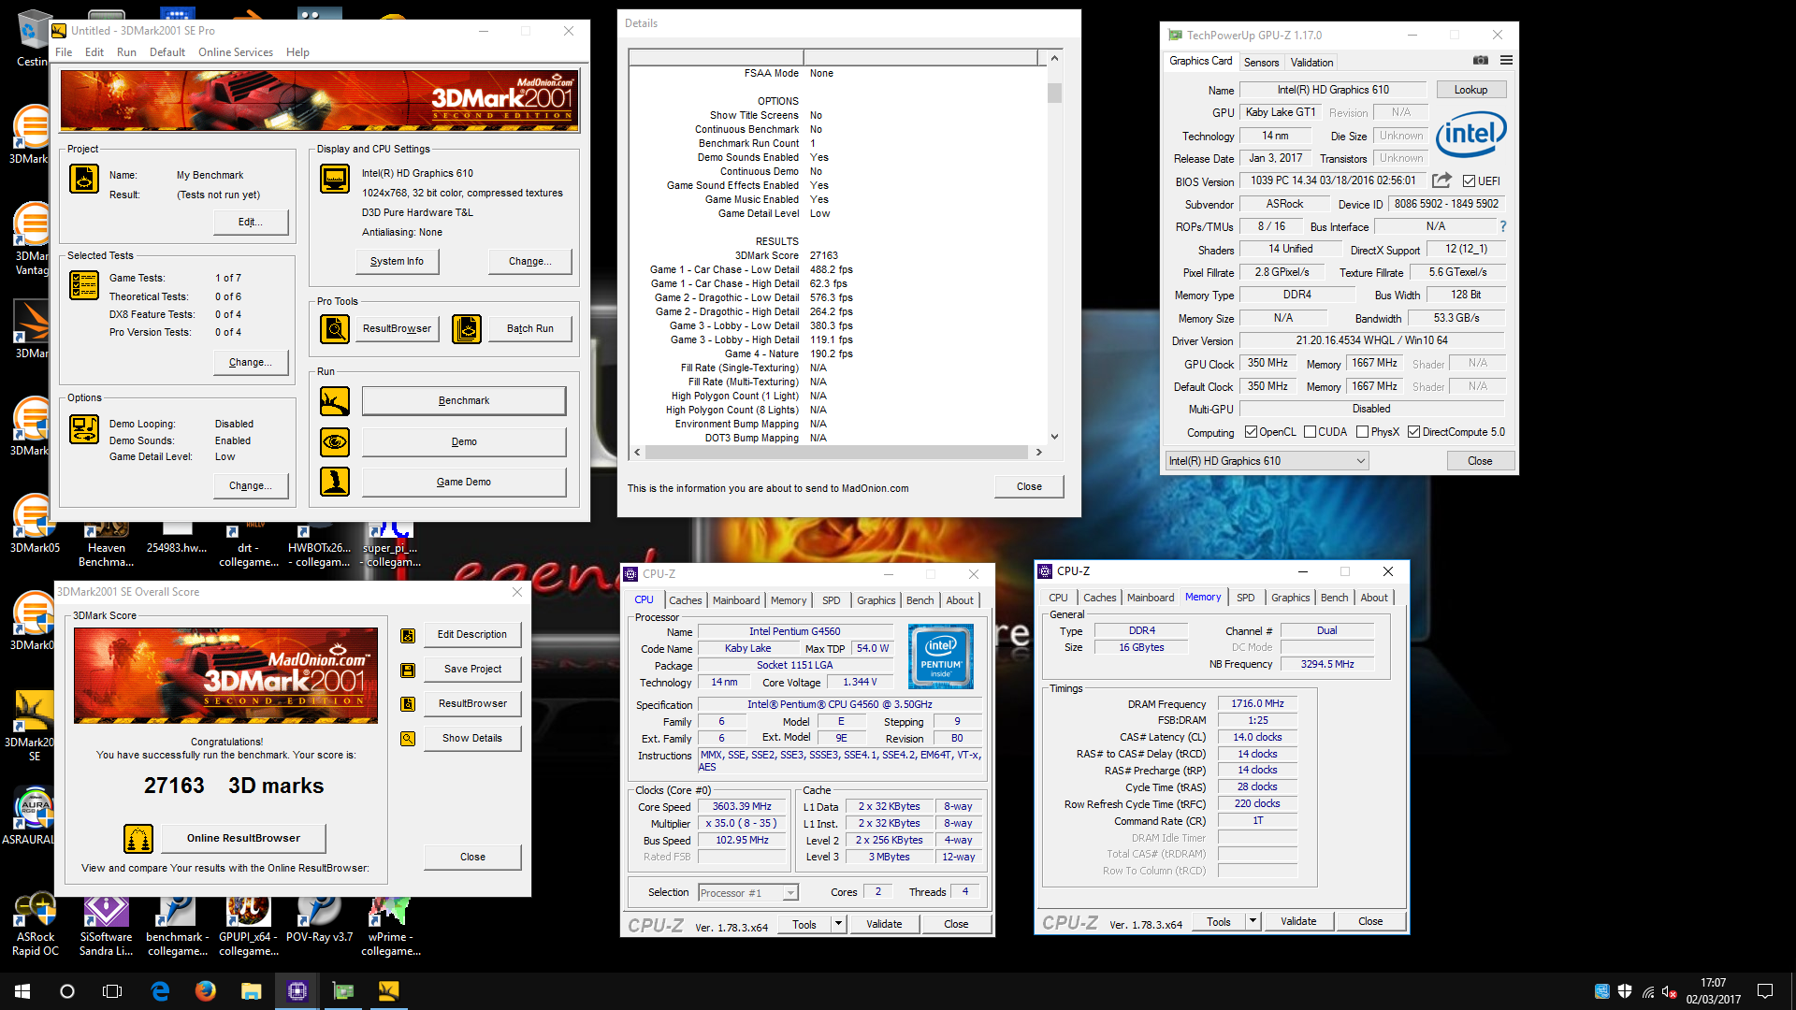
Task: Click the Display and CPU Settings monitor icon
Action: pos(335,178)
